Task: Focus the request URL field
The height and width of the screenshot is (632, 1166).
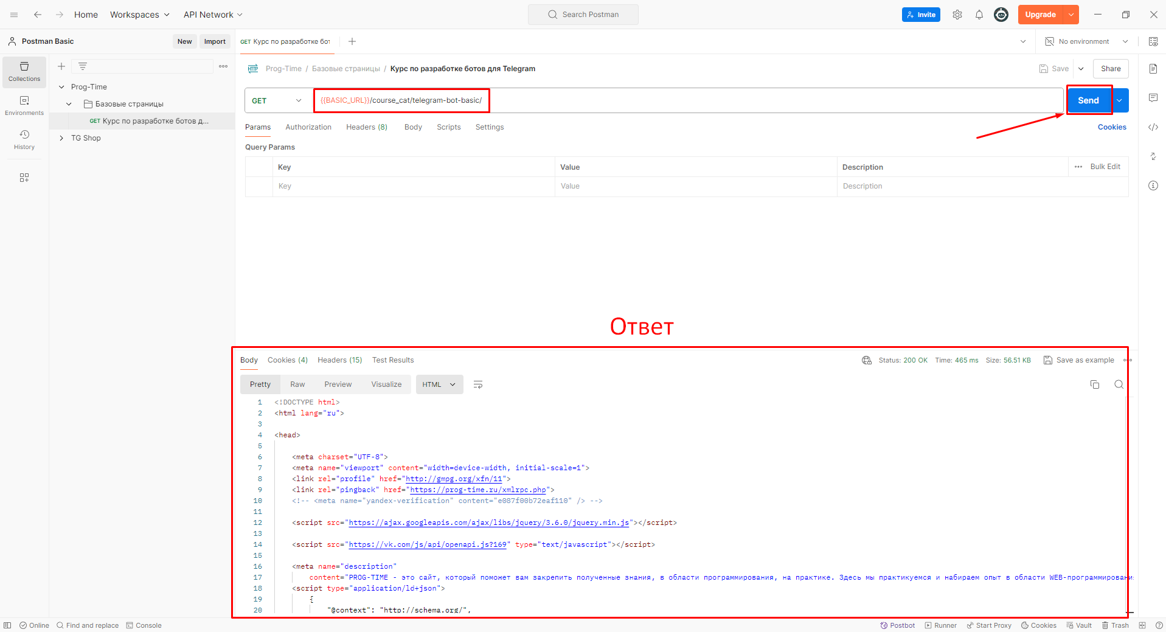Action: (688, 100)
